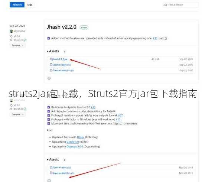The height and width of the screenshot is (182, 205).
Task: Click the v2.1.2 tag icon
Action: 11,105
